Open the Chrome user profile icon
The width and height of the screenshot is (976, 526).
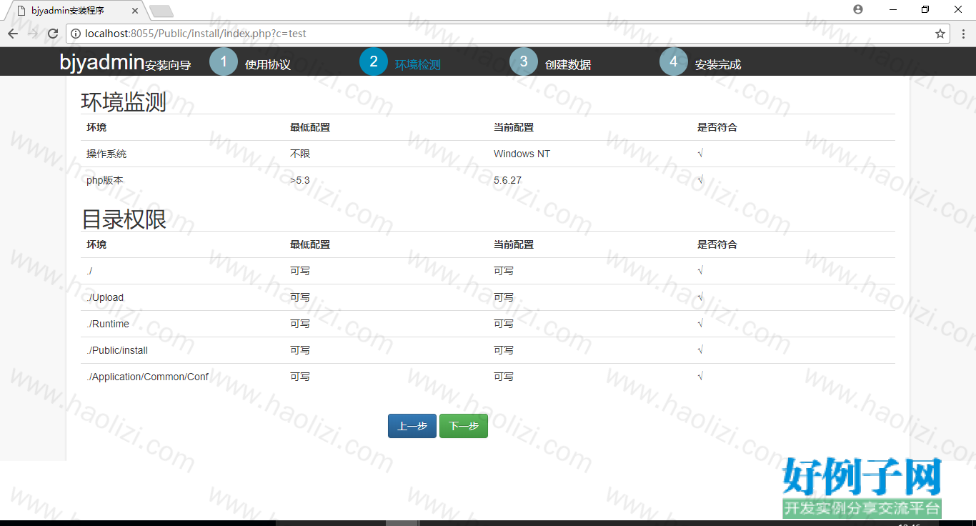point(858,9)
